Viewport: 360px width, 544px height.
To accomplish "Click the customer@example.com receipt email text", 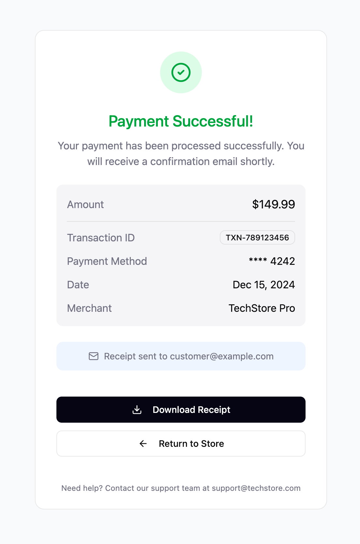I will [221, 356].
